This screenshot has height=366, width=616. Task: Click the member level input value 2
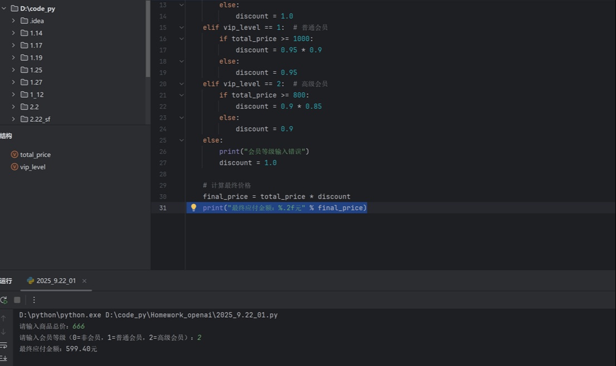(200, 338)
